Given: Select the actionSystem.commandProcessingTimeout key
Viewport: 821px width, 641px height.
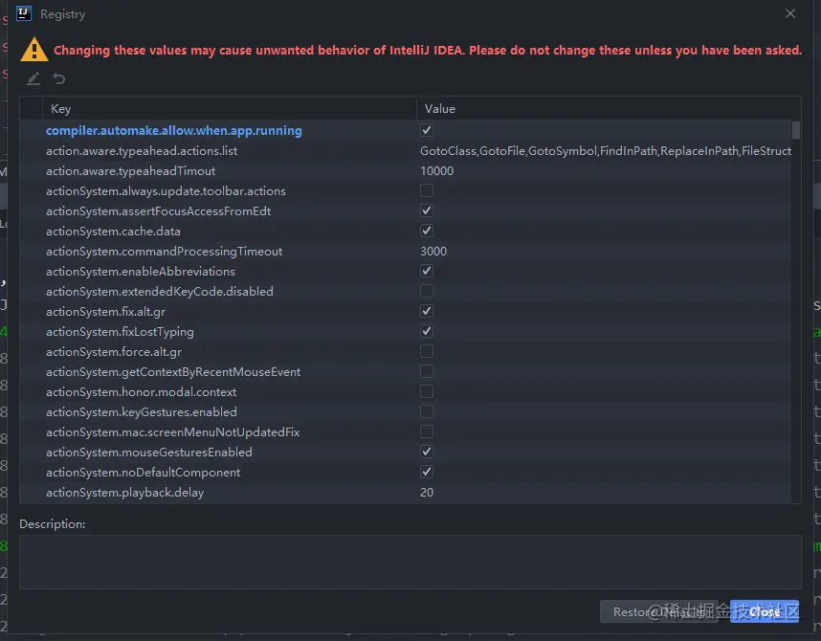Looking at the screenshot, I should [164, 251].
